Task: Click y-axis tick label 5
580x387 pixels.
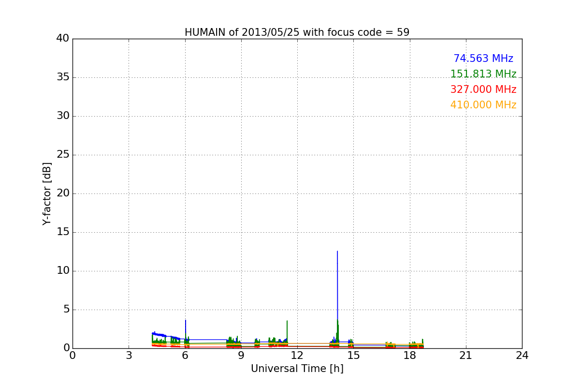Action: tap(66, 309)
